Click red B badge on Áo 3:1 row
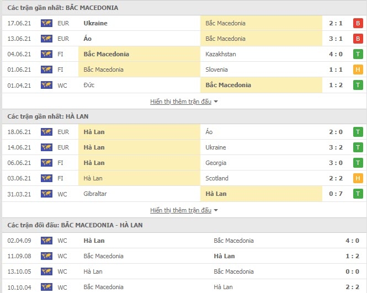 (358, 39)
